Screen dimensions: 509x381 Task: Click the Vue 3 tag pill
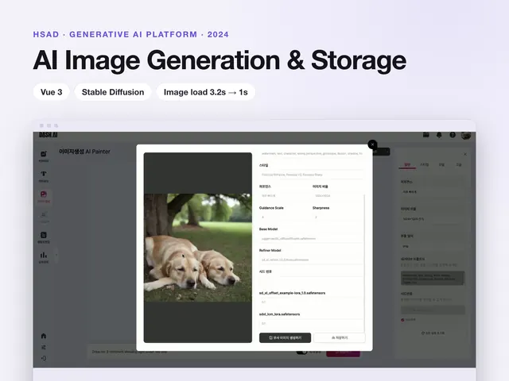(x=51, y=92)
